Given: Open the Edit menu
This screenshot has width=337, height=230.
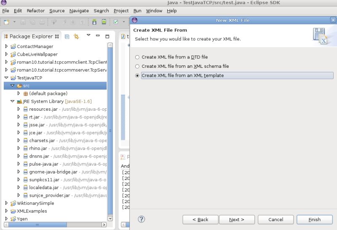Looking at the screenshot, I should point(18,11).
